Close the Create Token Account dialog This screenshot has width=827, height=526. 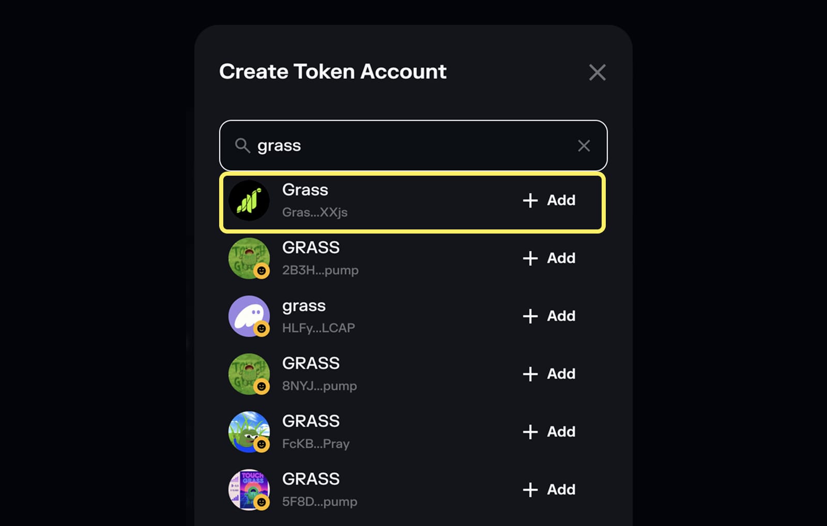tap(598, 72)
